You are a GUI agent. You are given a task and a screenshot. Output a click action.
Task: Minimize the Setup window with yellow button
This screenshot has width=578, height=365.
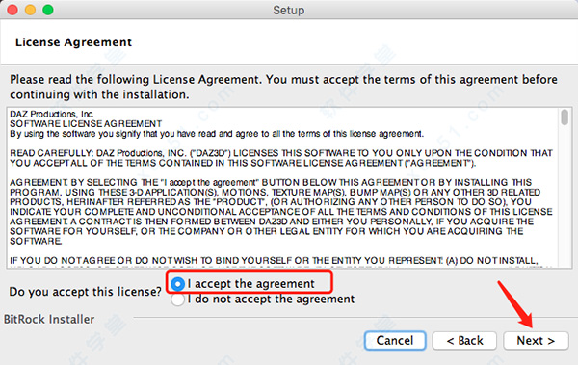pyautogui.click(x=30, y=10)
